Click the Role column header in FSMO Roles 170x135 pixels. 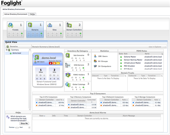126,54
